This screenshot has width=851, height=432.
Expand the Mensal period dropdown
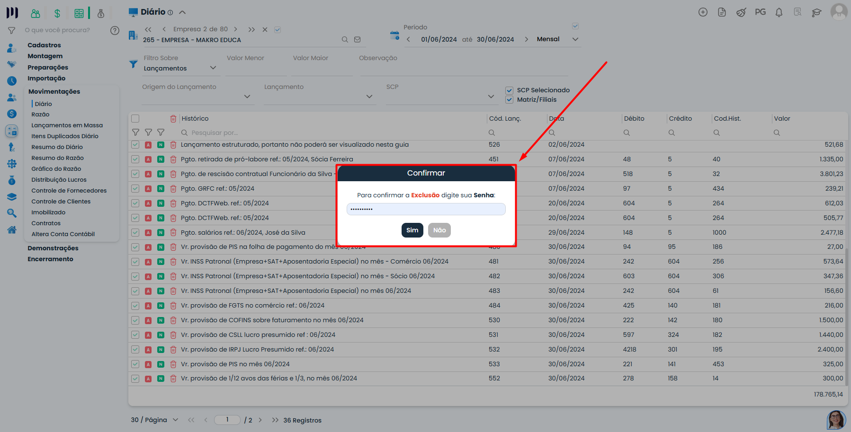575,39
